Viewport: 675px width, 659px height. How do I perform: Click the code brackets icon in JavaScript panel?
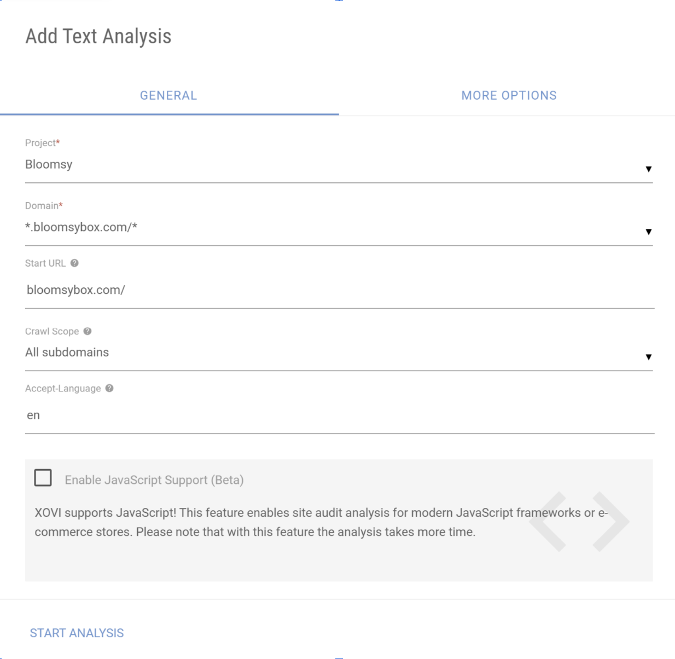click(579, 522)
